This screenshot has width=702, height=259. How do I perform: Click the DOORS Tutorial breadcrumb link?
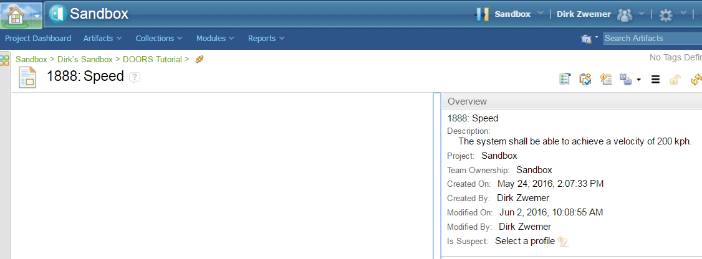(152, 60)
